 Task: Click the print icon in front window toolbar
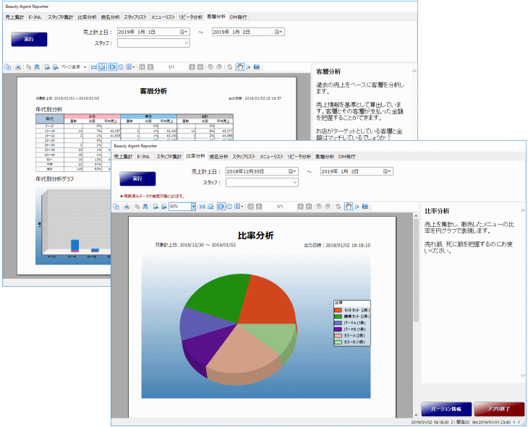click(127, 207)
